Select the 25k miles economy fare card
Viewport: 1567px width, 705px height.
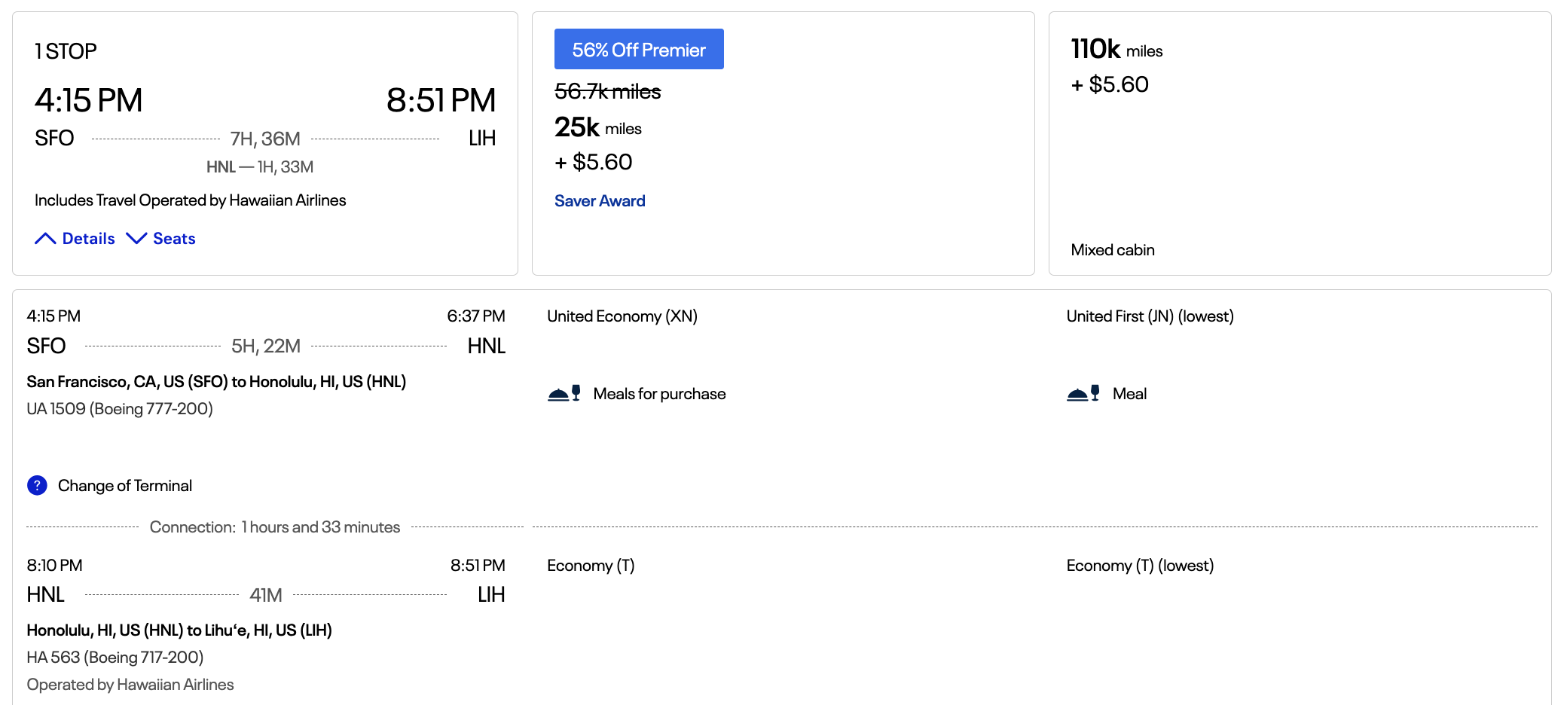[x=783, y=143]
